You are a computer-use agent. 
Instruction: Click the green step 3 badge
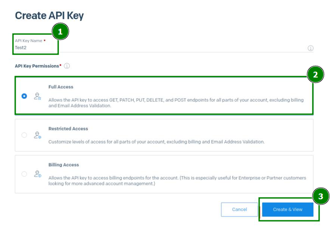coord(320,196)
